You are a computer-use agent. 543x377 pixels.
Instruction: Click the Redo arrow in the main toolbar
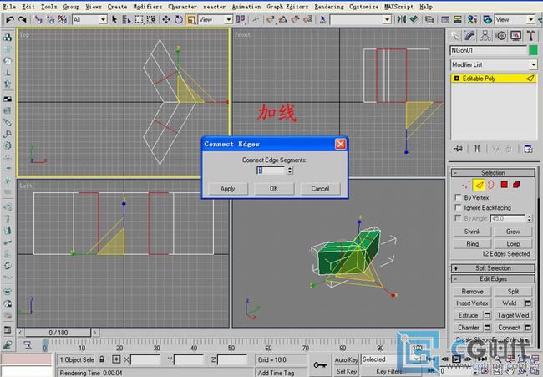(23, 20)
